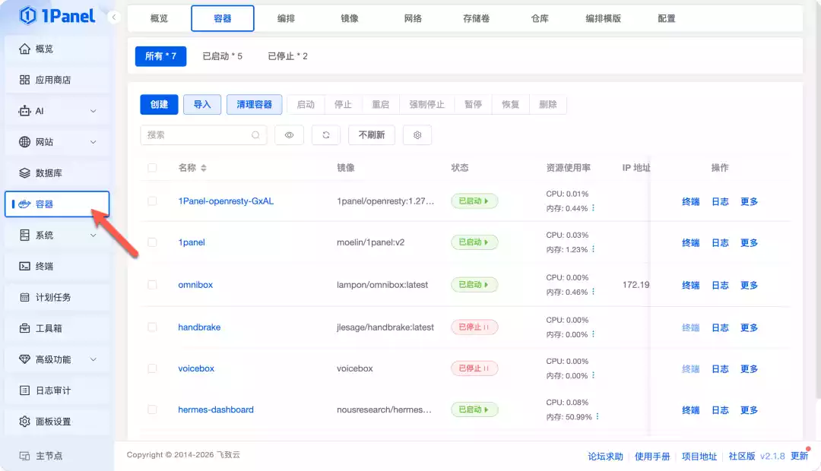The height and width of the screenshot is (471, 821).
Task: Check the checkbox for the 1panel container
Action: (151, 242)
